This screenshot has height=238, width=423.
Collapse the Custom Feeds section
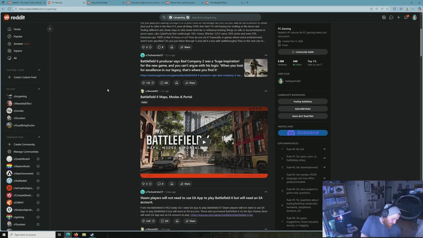[x=39, y=70]
